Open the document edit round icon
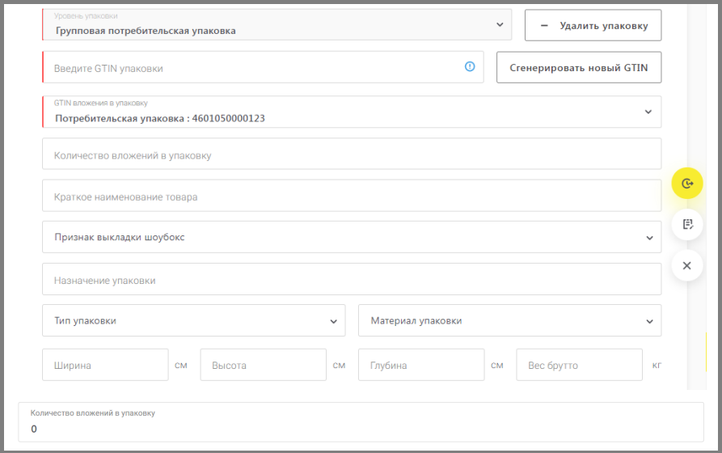This screenshot has width=722, height=453. coord(687,224)
